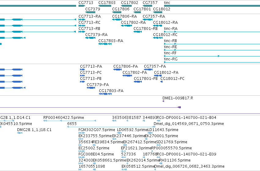This screenshot has height=171, width=260.
Task: Click protein label CG17801-PB
Action: pyautogui.click(x=146, y=79)
